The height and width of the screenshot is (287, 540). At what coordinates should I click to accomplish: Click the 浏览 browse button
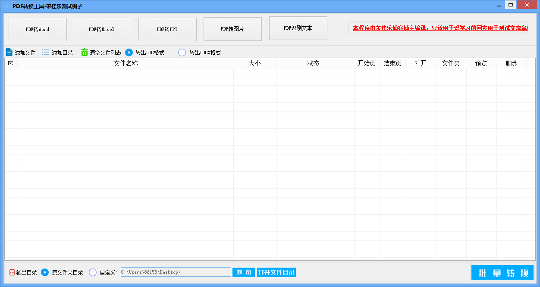click(x=244, y=272)
